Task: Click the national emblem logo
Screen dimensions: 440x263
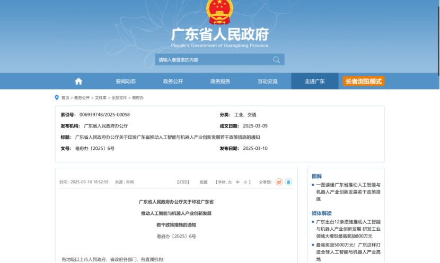Action: (x=219, y=12)
